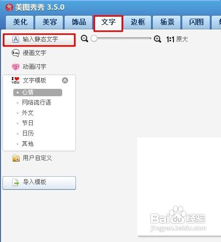Click the 1:1 原大 button
The width and height of the screenshot is (221, 242).
pos(177,39)
